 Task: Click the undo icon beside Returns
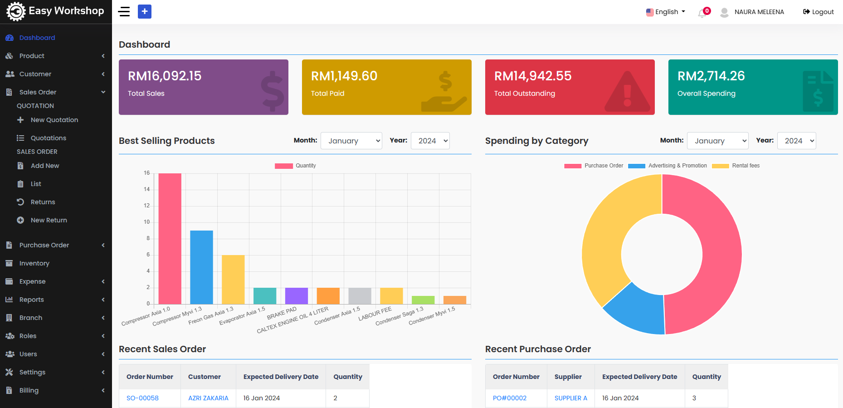click(x=20, y=202)
